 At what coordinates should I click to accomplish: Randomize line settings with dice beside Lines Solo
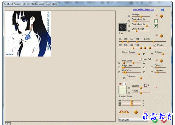coord(161,61)
